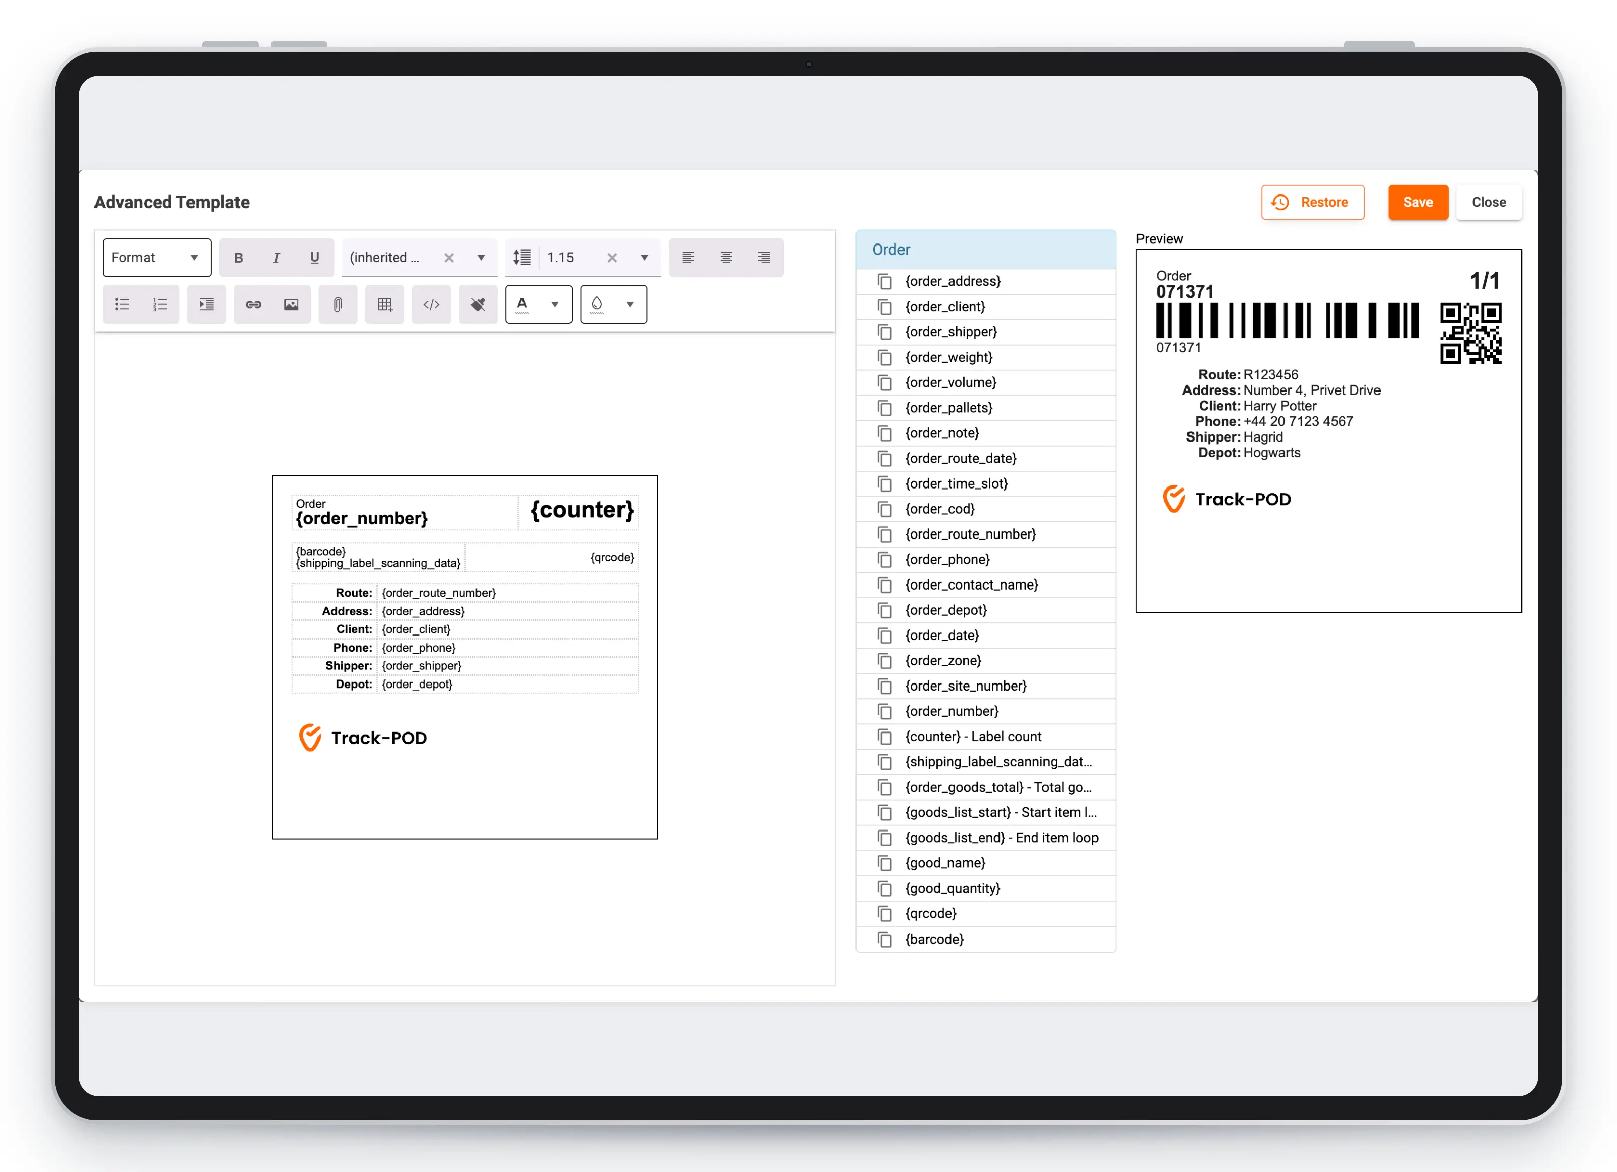Click {order_number} in the template editor

(362, 518)
